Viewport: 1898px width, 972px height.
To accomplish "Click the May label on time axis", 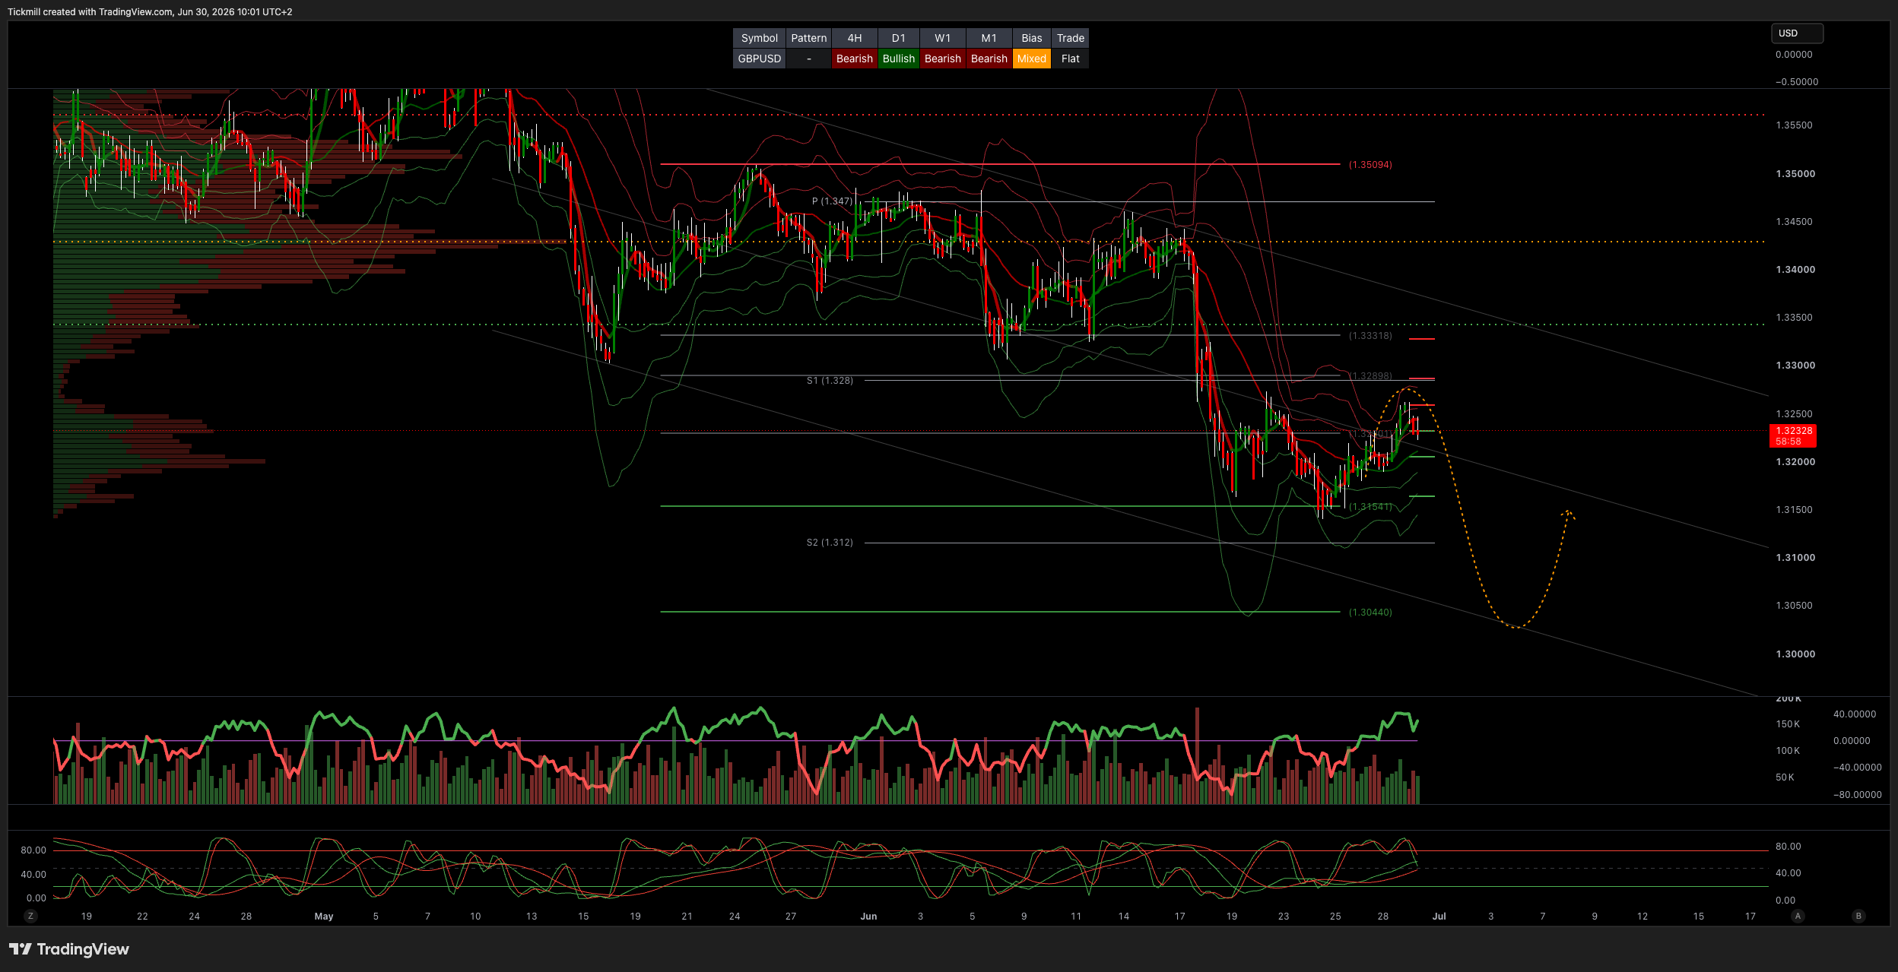I will (x=324, y=916).
